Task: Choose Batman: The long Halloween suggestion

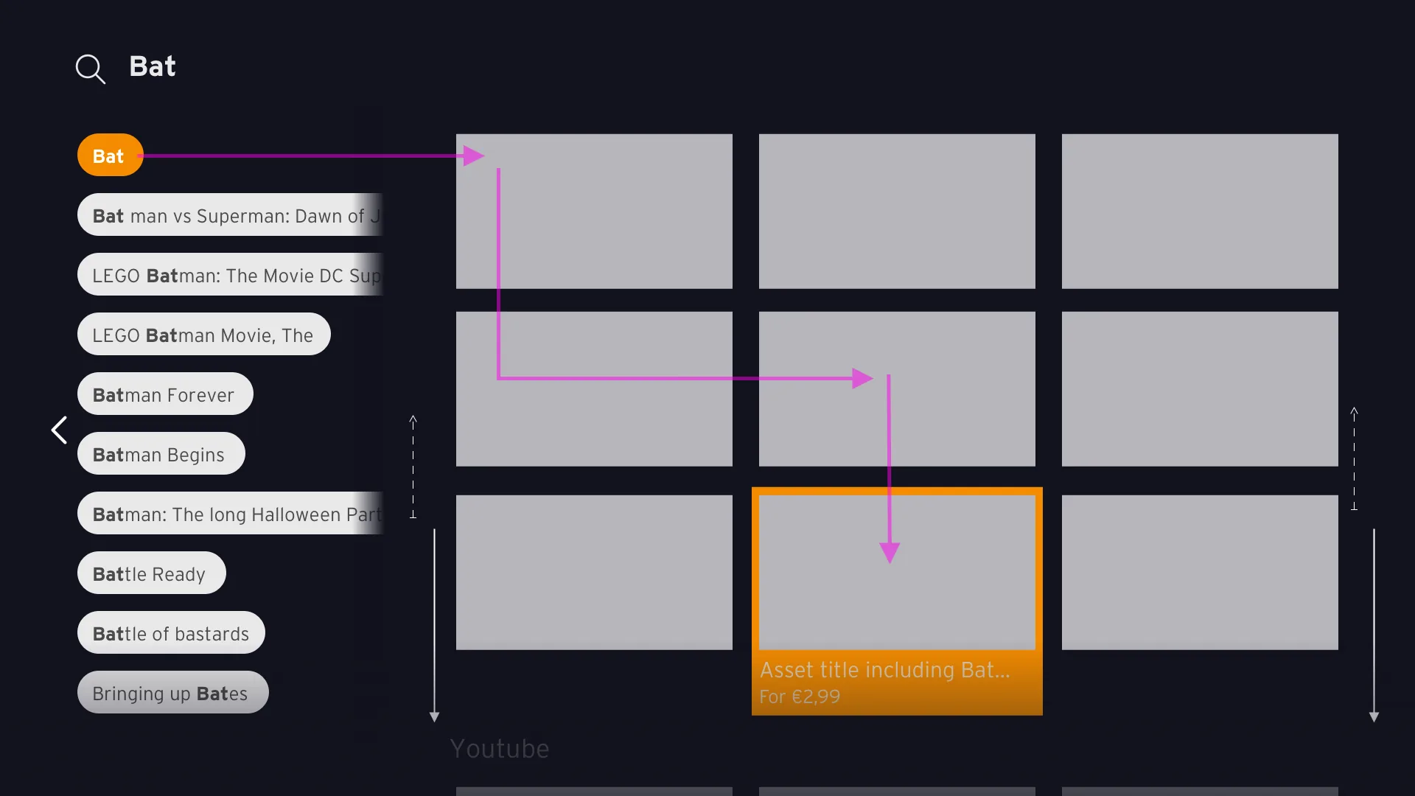Action: click(x=230, y=513)
